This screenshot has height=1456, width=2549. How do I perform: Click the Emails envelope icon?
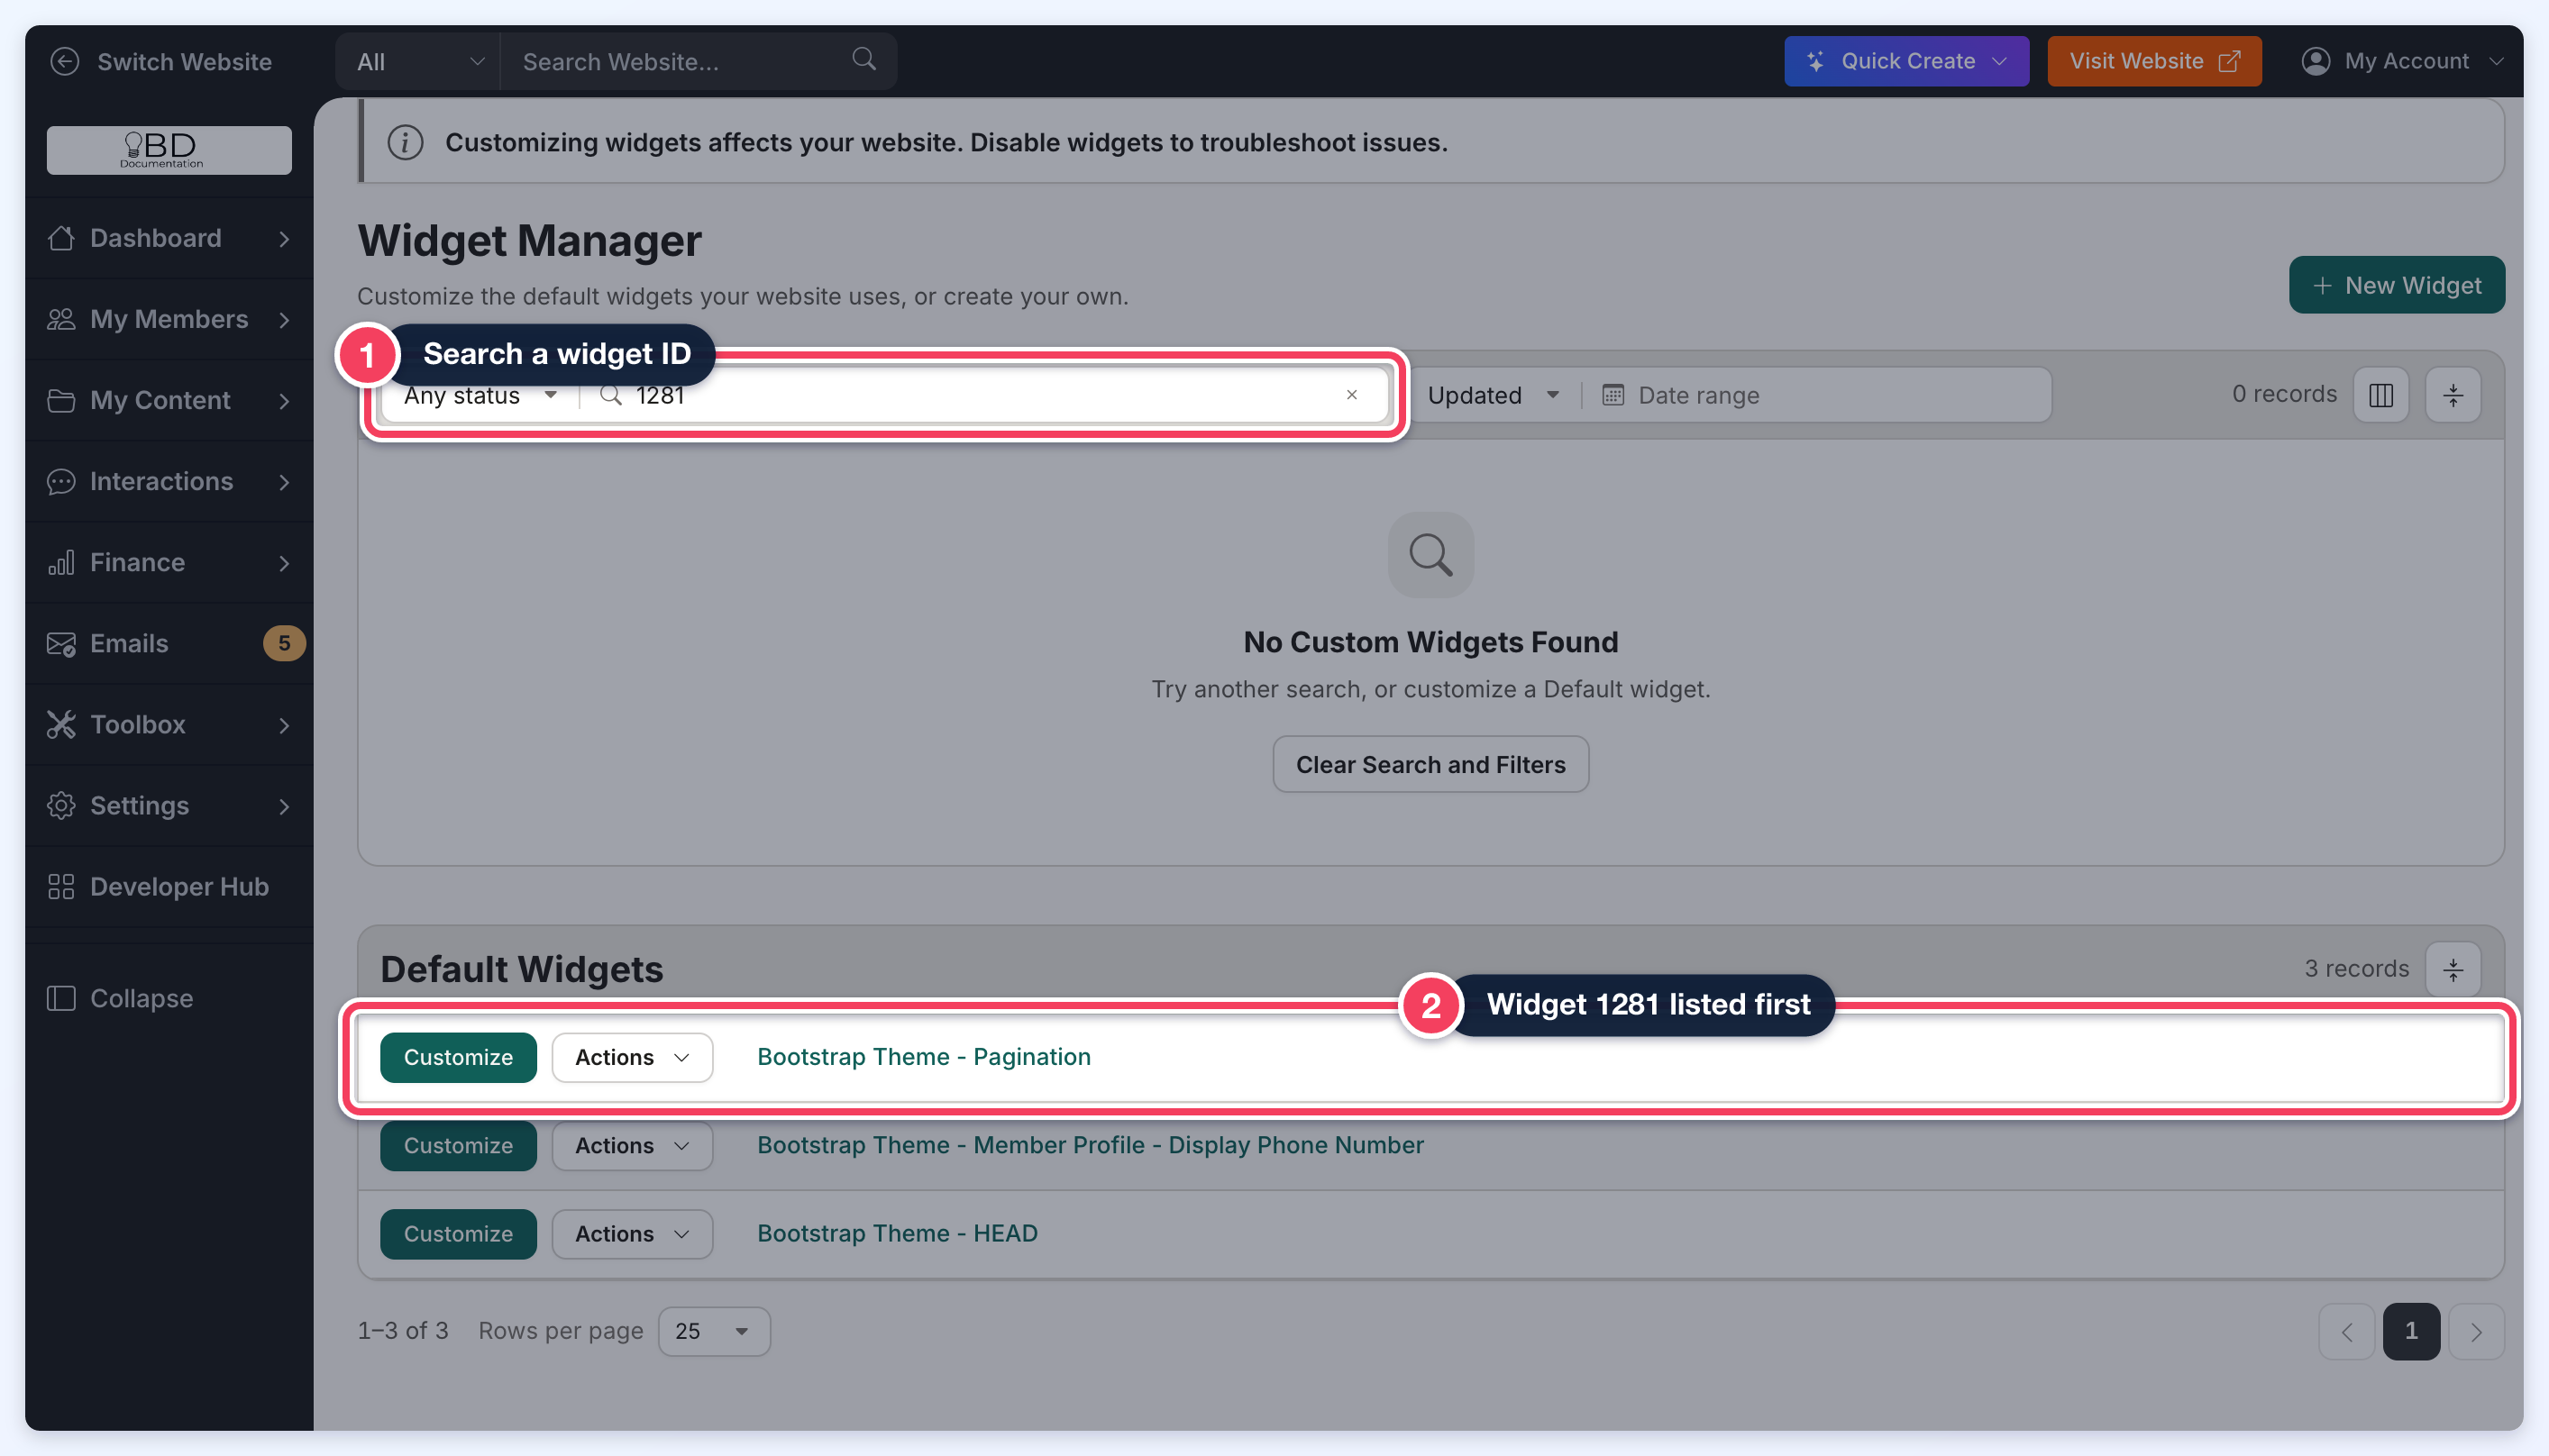tap(61, 643)
